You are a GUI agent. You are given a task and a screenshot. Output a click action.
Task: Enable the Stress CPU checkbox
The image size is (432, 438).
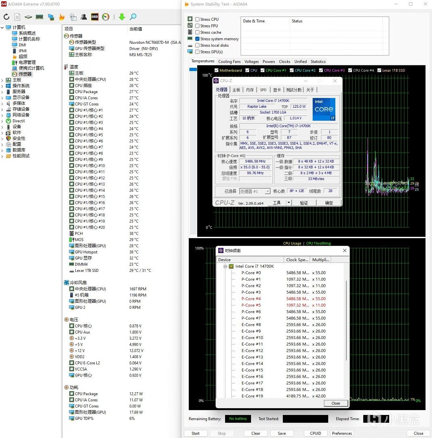tap(198, 19)
